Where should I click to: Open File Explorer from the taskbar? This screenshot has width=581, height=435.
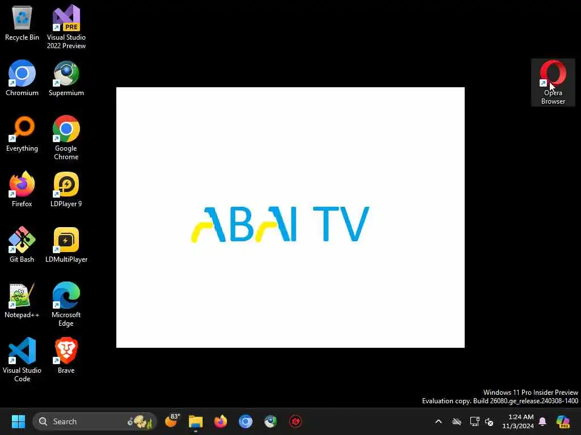pyautogui.click(x=196, y=421)
